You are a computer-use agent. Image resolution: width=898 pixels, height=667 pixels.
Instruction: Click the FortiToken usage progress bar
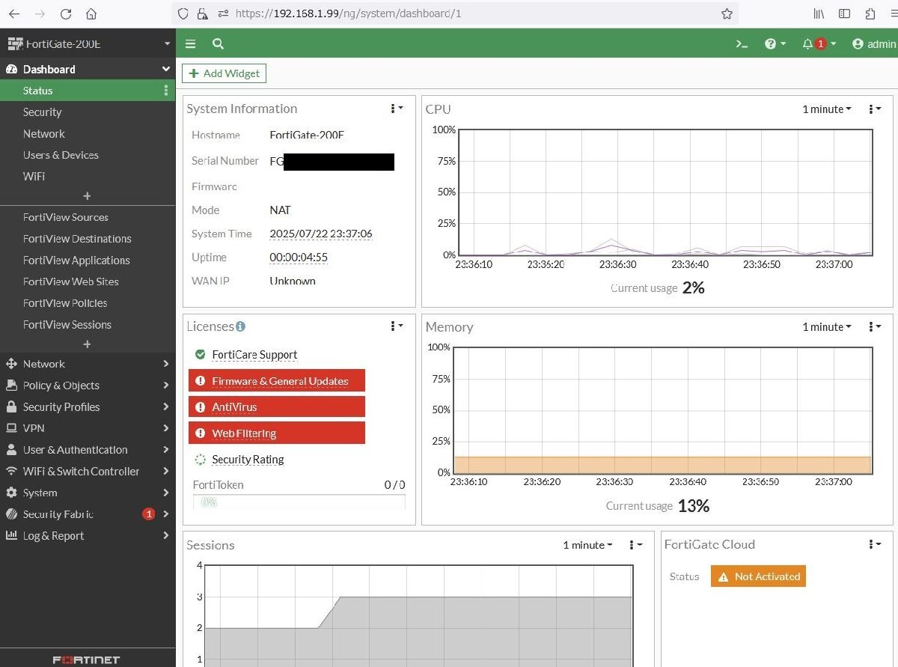click(x=299, y=502)
